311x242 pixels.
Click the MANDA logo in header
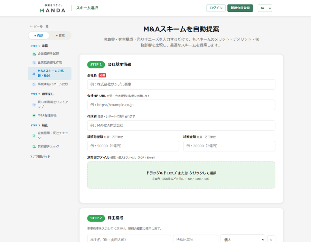[53, 8]
